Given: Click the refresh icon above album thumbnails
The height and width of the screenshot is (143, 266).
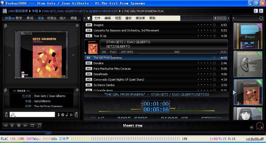Looking at the screenshot, I should pos(261,18).
